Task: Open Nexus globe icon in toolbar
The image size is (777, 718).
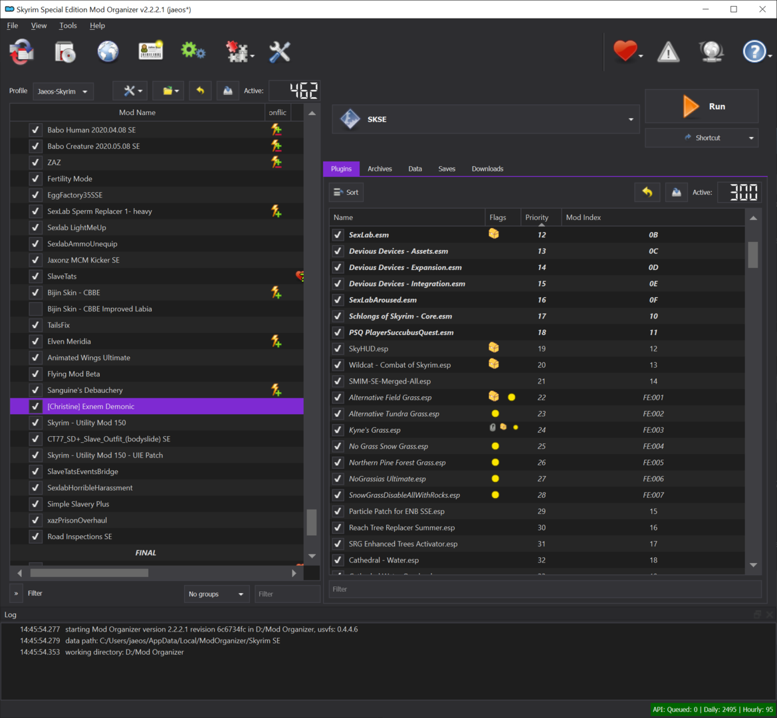Action: click(108, 52)
